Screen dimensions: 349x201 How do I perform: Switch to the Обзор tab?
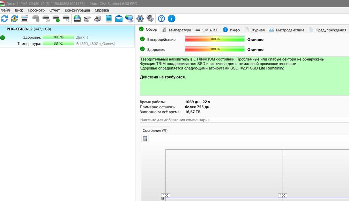point(148,29)
